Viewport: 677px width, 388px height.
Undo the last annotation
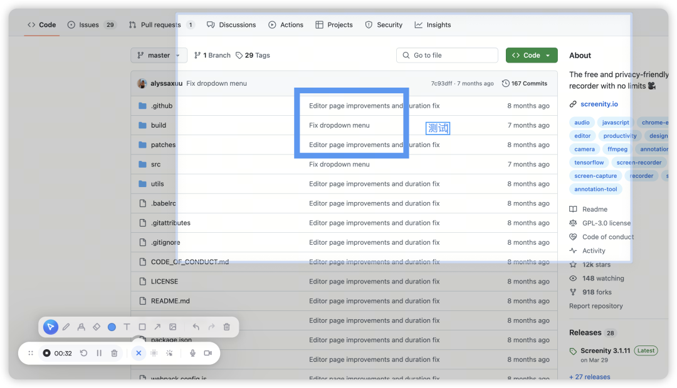point(196,327)
